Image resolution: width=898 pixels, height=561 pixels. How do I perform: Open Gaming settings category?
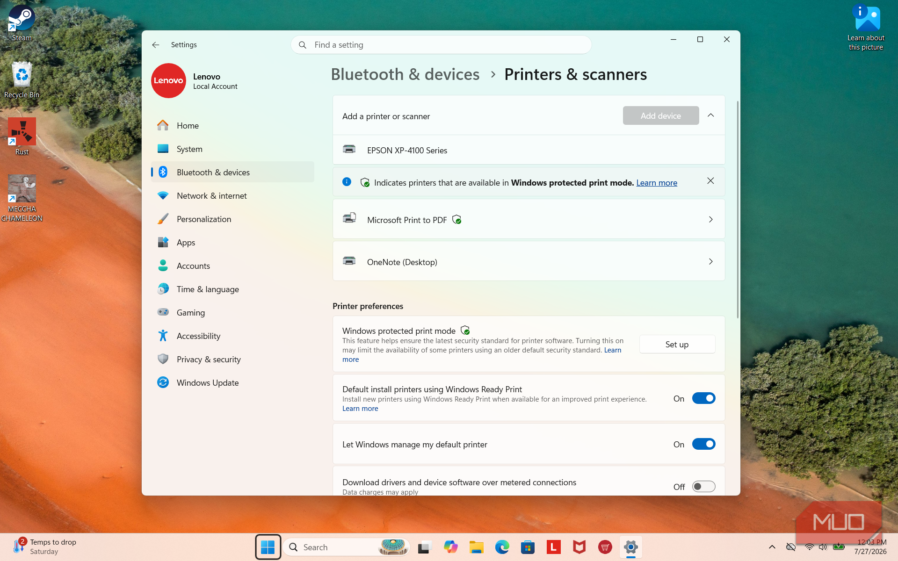232,312
